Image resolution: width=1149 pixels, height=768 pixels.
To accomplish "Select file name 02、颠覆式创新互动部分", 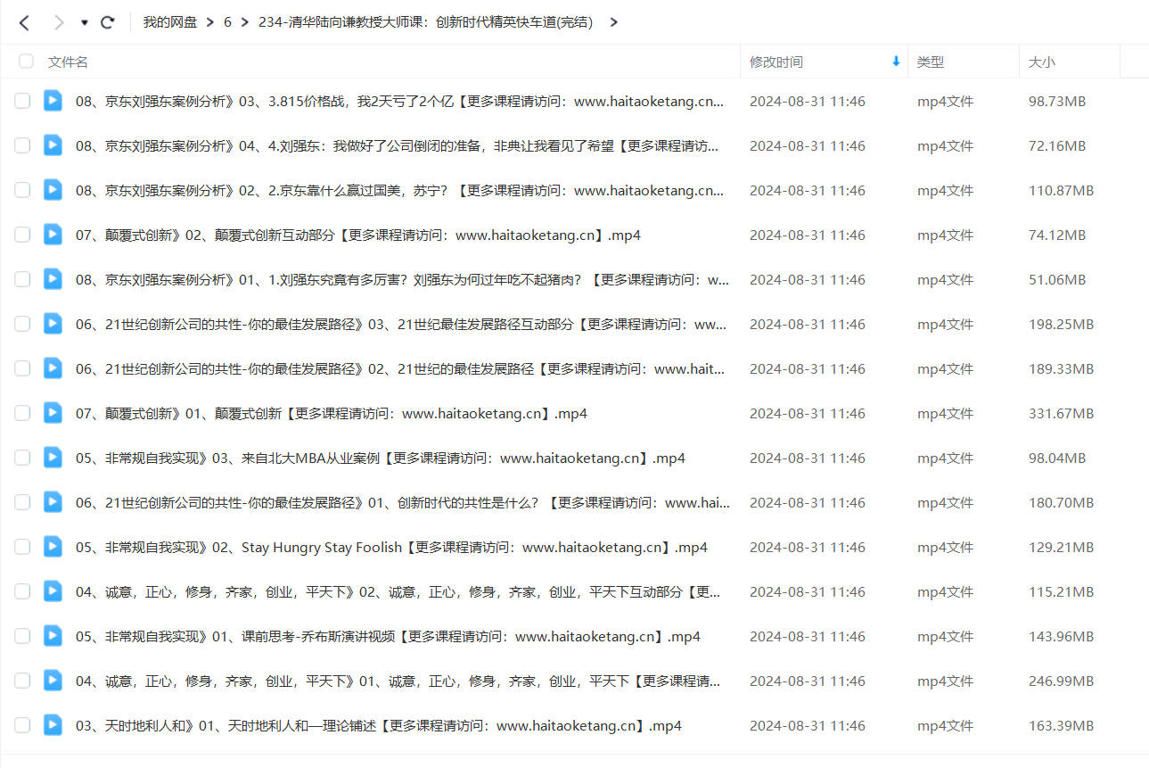I will [x=357, y=235].
